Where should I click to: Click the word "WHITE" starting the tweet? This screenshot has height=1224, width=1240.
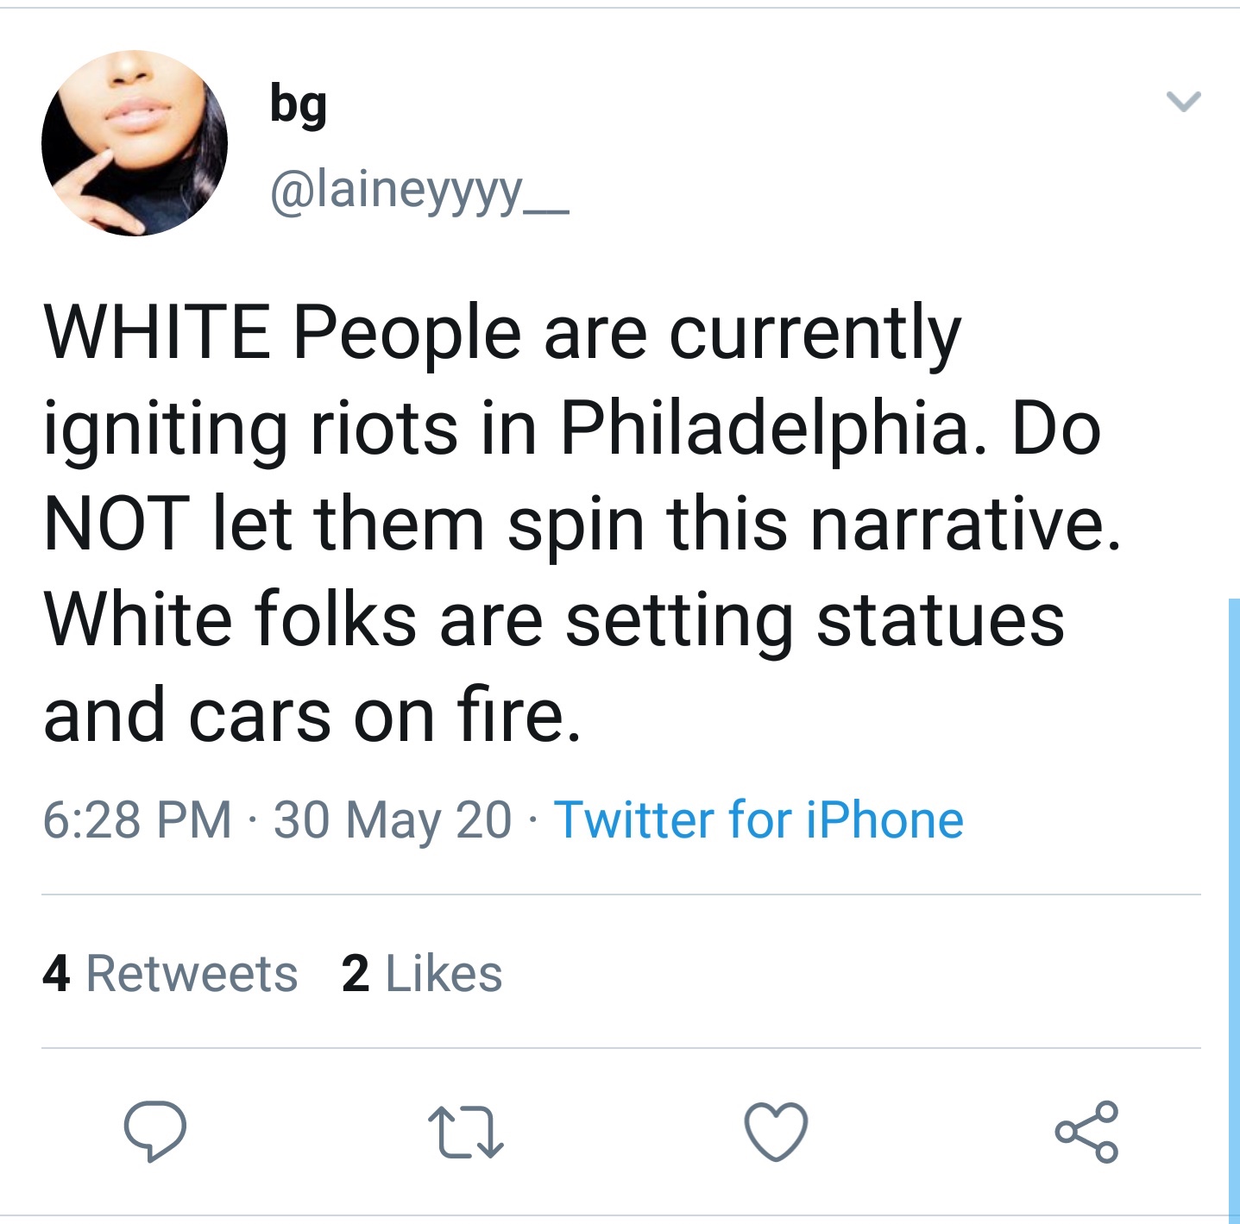pyautogui.click(x=156, y=333)
